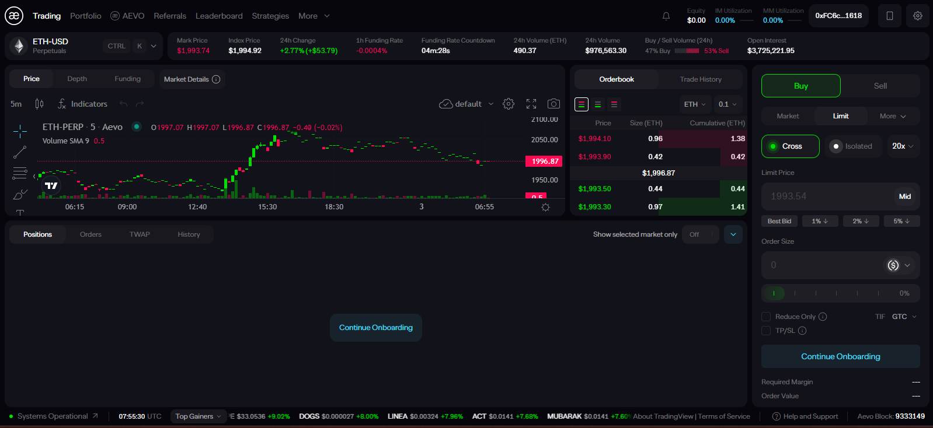Show asks only orderbook view
Viewport: 933px width, 428px height.
(614, 104)
